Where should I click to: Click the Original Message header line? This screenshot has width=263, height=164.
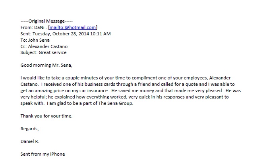point(46,21)
